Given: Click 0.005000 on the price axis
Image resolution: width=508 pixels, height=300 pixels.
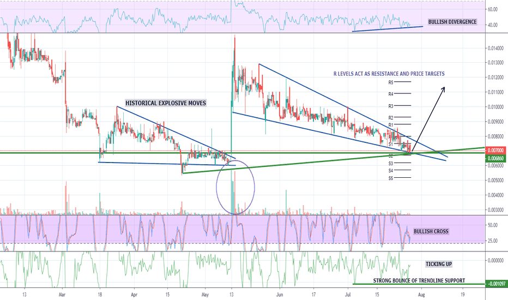Looking at the screenshot, I should point(495,180).
